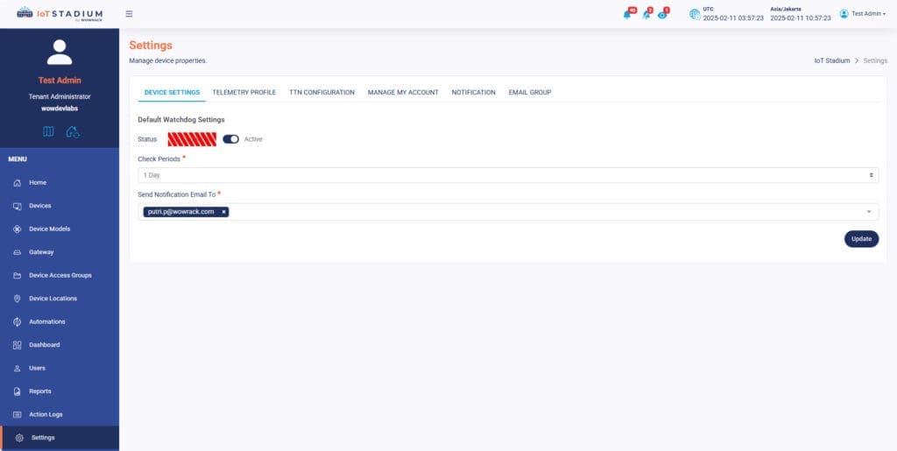Open the bell notifications icon

click(627, 14)
